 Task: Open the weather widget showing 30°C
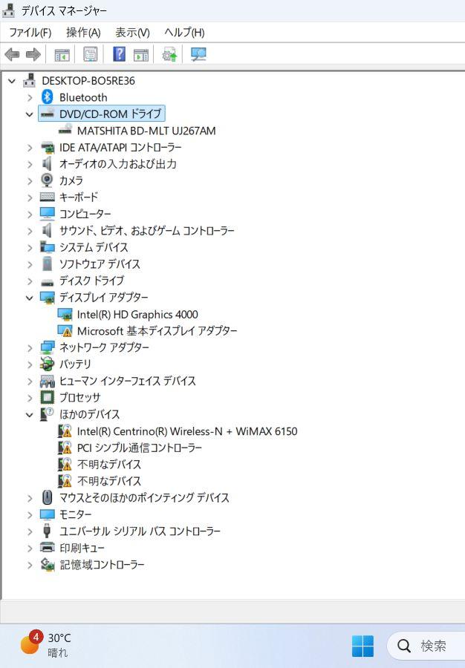pyautogui.click(x=46, y=644)
